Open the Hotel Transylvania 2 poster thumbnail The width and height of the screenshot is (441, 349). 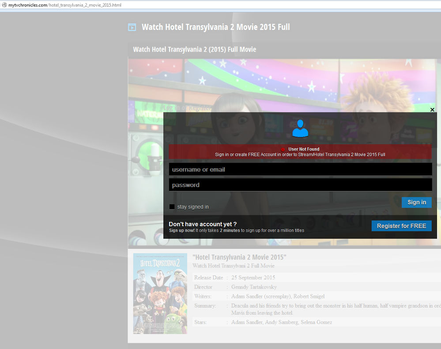click(x=160, y=293)
